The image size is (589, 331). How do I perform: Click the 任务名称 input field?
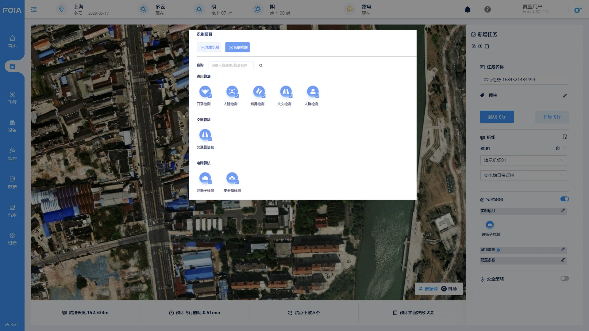[x=524, y=80]
